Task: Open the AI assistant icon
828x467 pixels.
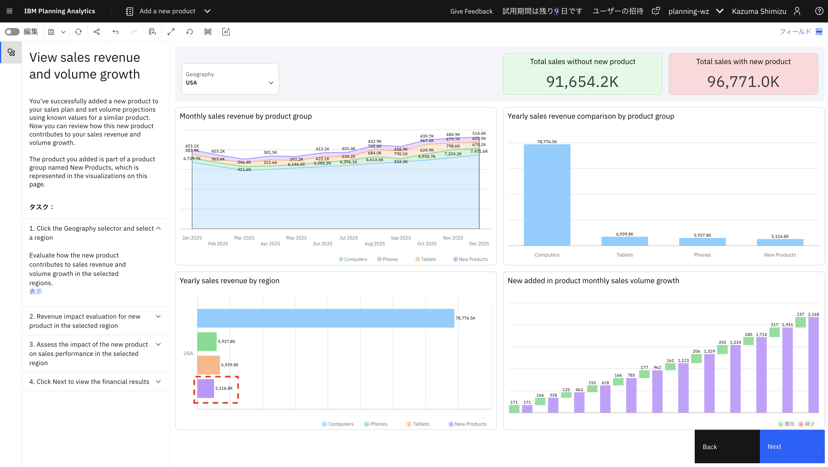Action: tap(226, 32)
